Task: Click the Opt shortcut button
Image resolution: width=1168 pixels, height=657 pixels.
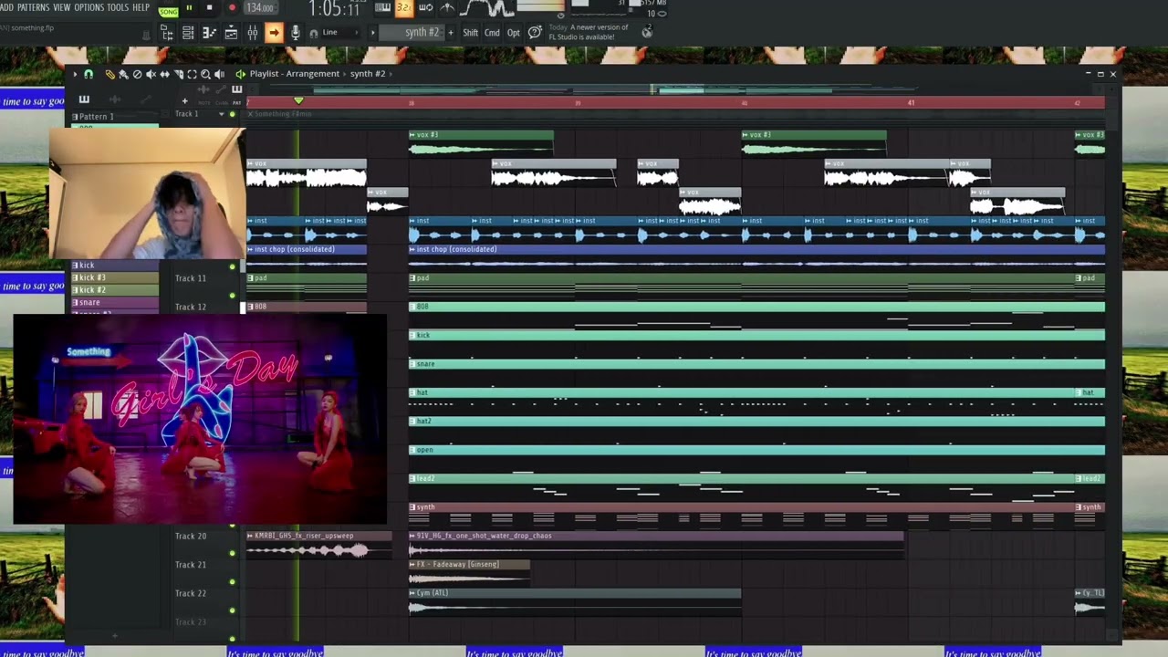Action: [513, 33]
